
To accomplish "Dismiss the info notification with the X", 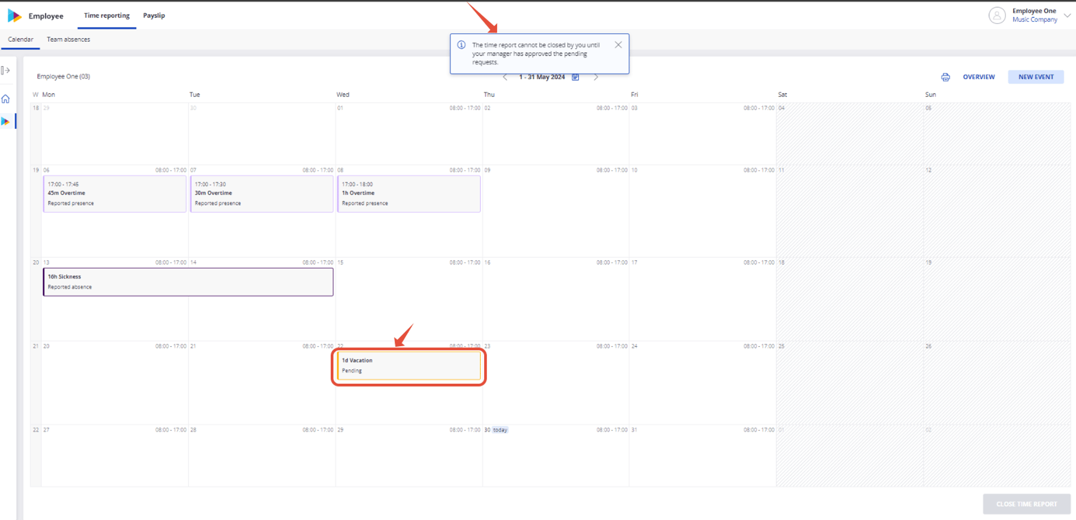I will (x=618, y=45).
